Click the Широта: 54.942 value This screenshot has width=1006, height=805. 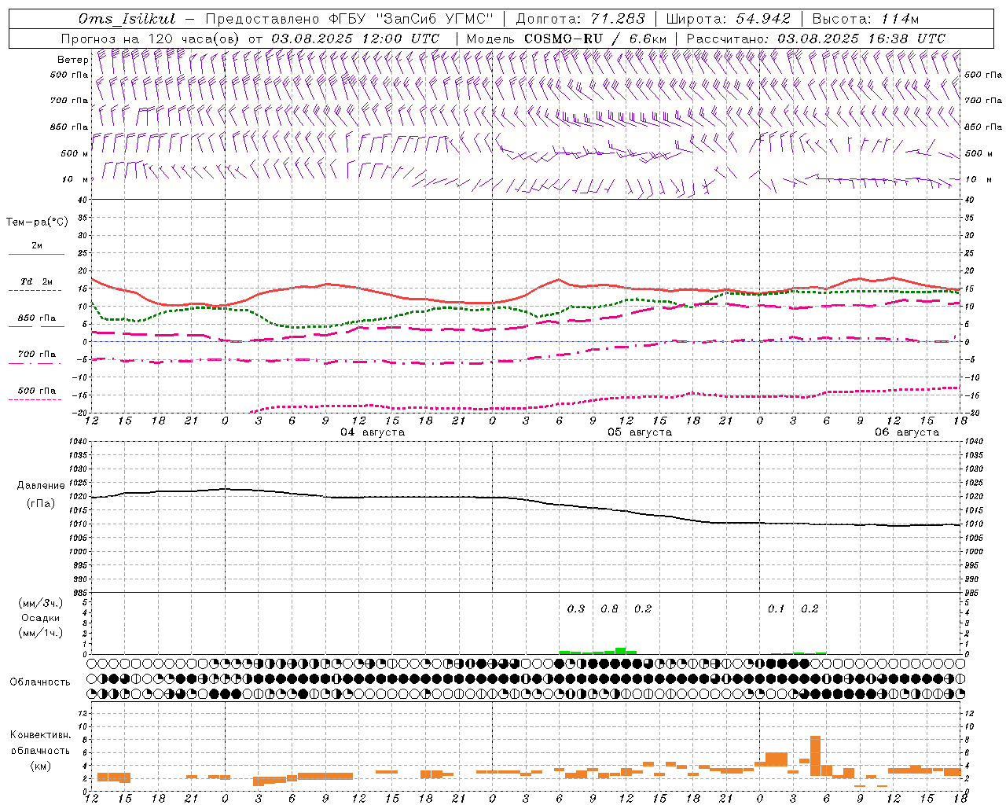pos(728,19)
